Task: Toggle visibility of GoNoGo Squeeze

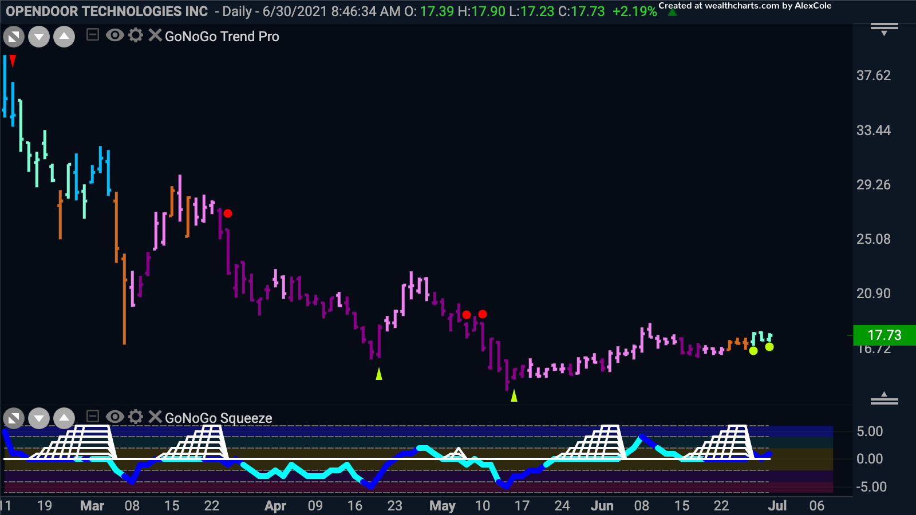Action: pos(114,417)
